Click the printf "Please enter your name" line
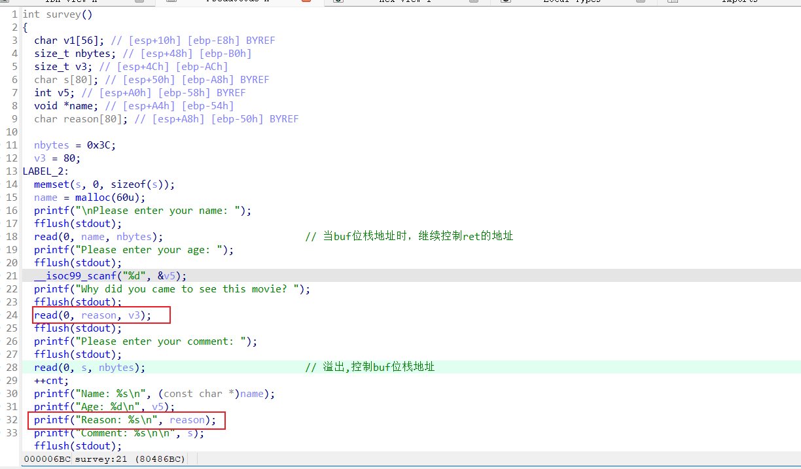The image size is (801, 469). 143,211
